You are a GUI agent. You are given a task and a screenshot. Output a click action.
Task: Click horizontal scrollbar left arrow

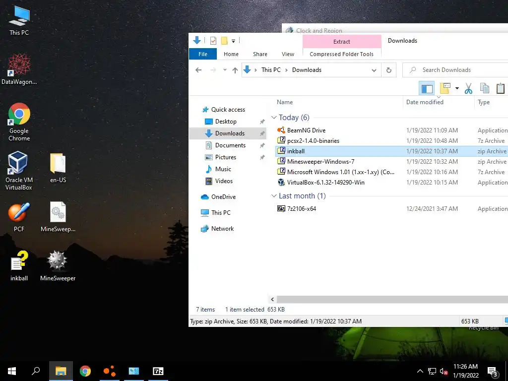(272, 299)
